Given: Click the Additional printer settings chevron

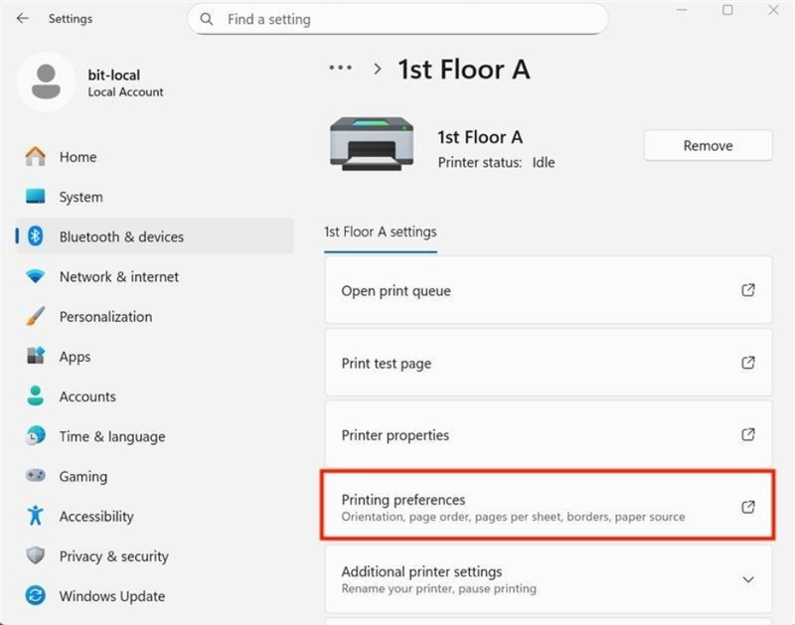Looking at the screenshot, I should pos(748,579).
